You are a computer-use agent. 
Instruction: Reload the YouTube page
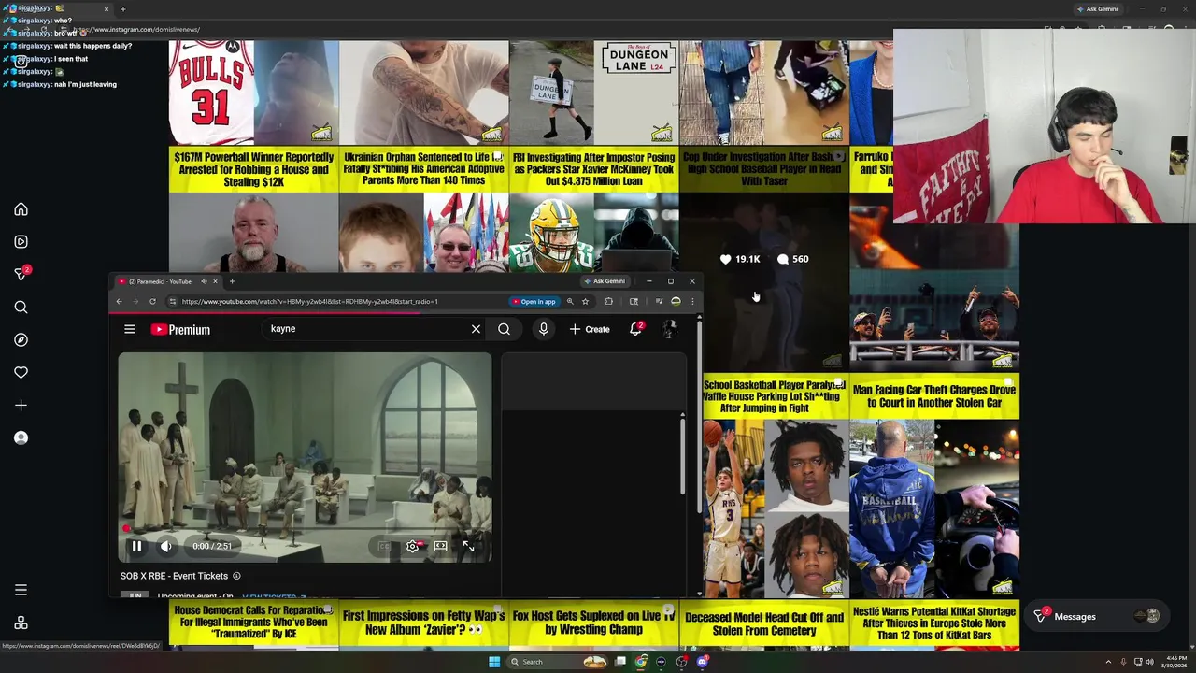click(x=152, y=301)
